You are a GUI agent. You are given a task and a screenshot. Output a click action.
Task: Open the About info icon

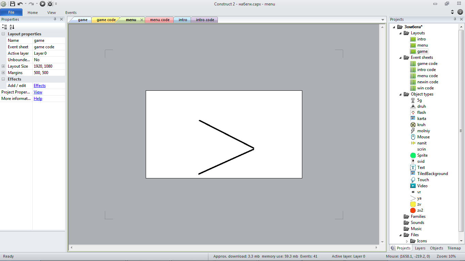coord(460,12)
